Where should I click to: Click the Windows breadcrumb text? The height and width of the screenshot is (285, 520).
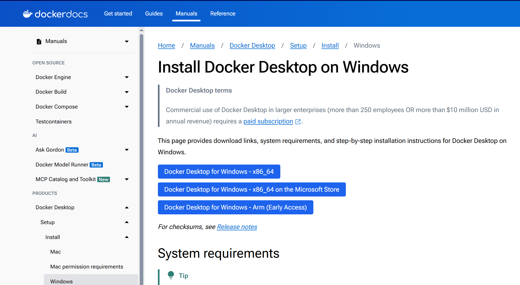coord(367,45)
